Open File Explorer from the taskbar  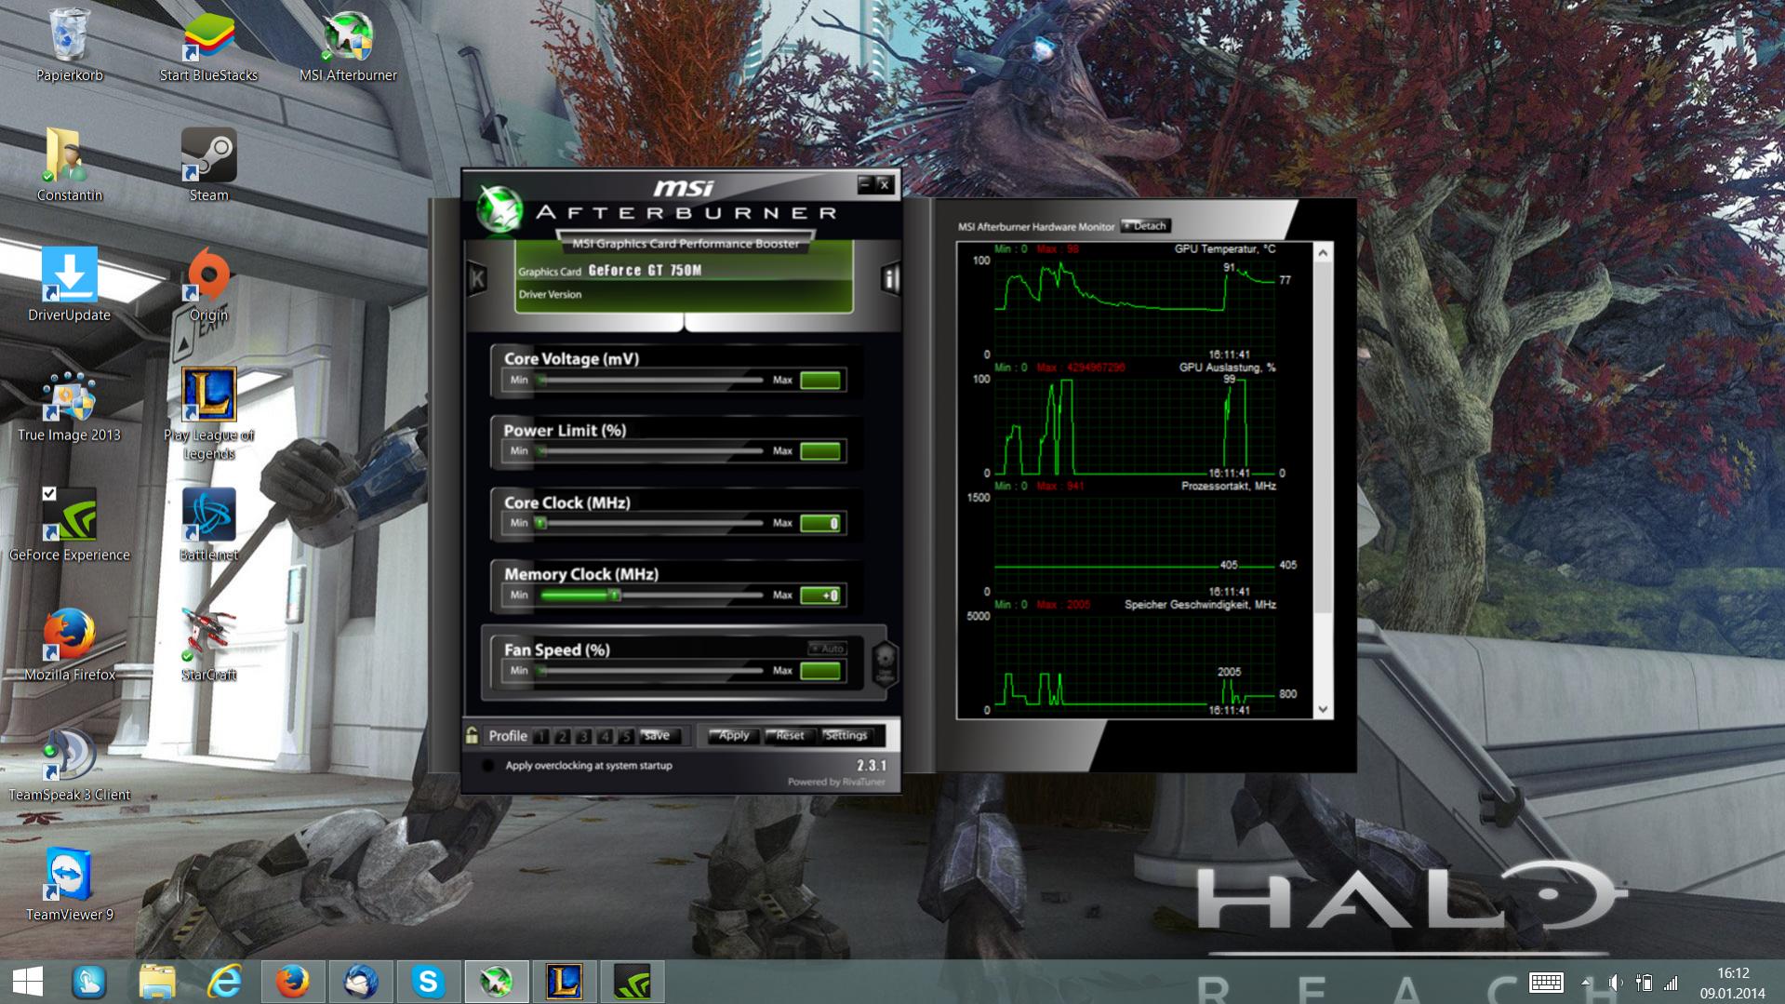(157, 982)
